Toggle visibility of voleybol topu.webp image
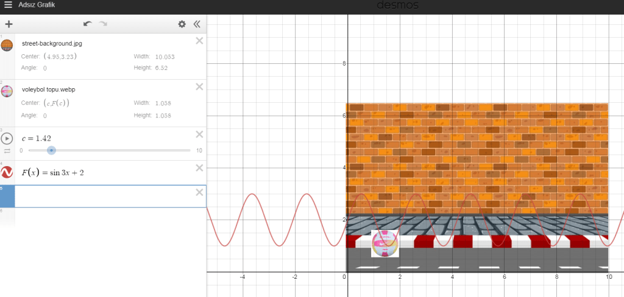The width and height of the screenshot is (624, 297). tap(7, 91)
